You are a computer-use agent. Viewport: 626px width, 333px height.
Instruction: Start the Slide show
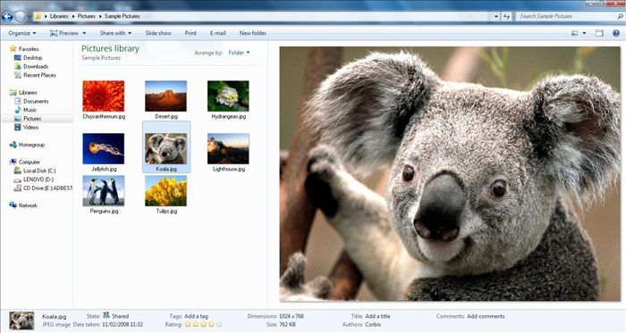pyautogui.click(x=158, y=33)
